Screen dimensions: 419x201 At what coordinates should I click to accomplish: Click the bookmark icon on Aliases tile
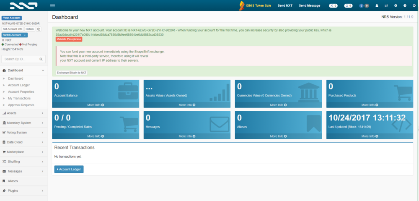[x=313, y=123]
